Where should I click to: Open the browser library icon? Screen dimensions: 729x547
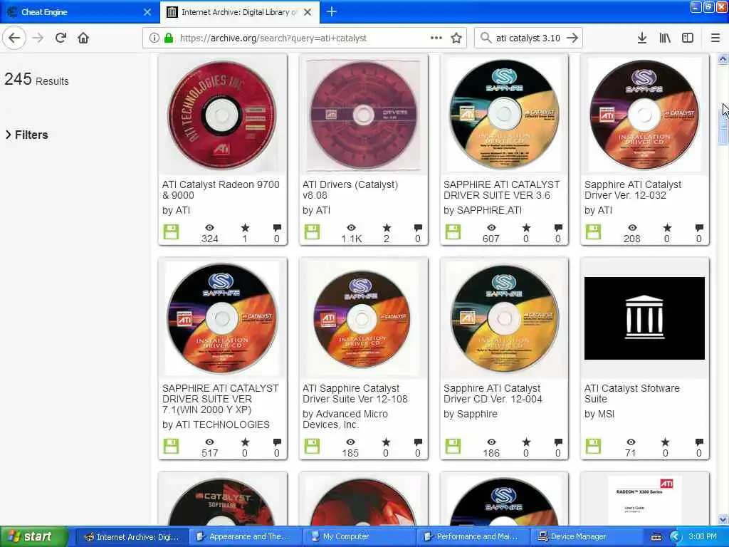click(665, 38)
